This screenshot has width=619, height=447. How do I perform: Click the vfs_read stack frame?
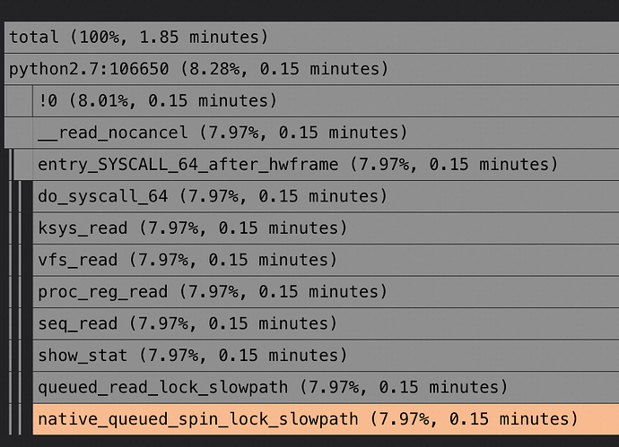click(x=323, y=260)
